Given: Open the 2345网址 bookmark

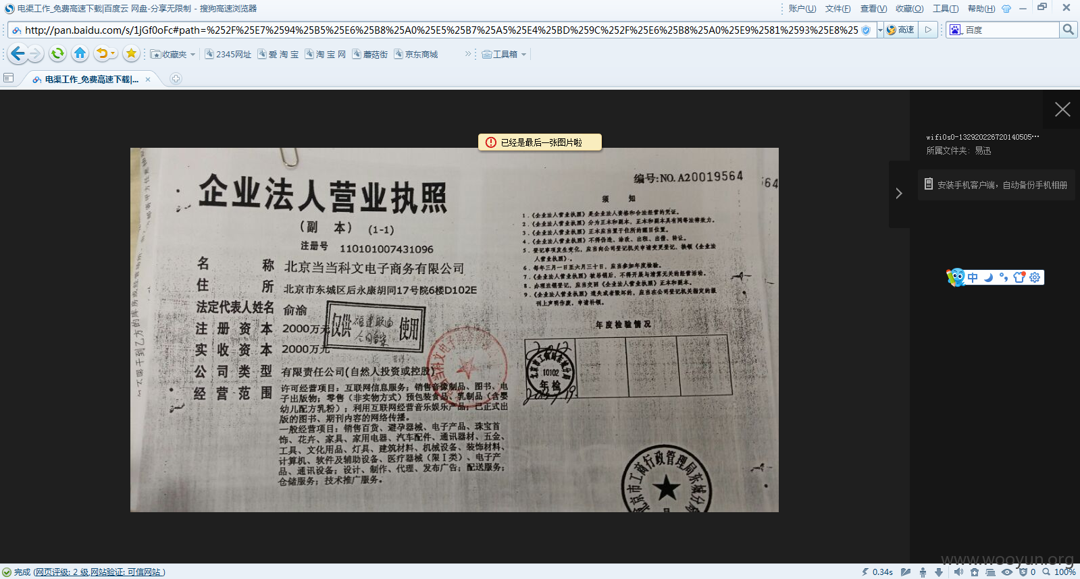Looking at the screenshot, I should 228,55.
